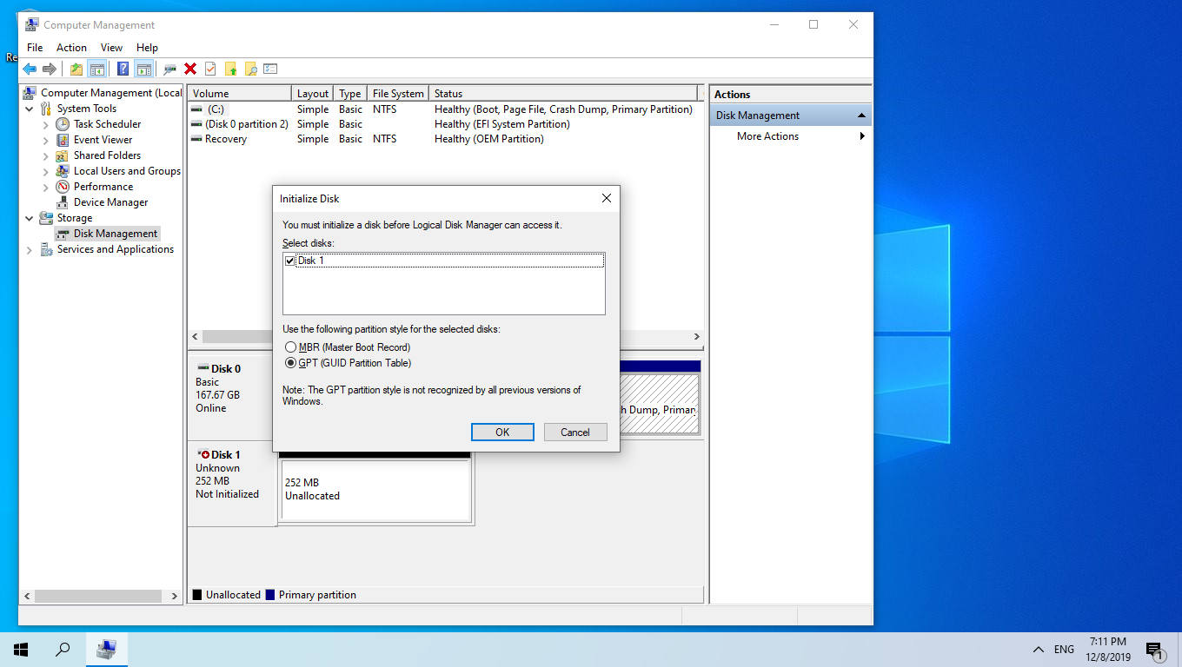Expand Local Users and Groups node

(x=46, y=171)
